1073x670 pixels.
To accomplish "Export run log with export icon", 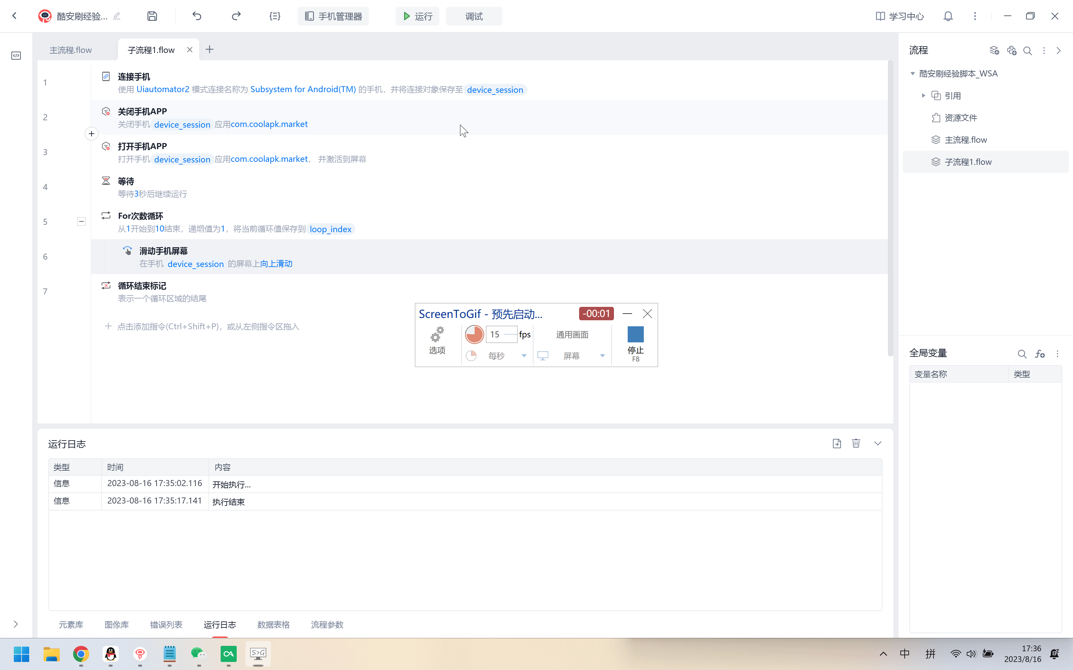I will pos(837,444).
